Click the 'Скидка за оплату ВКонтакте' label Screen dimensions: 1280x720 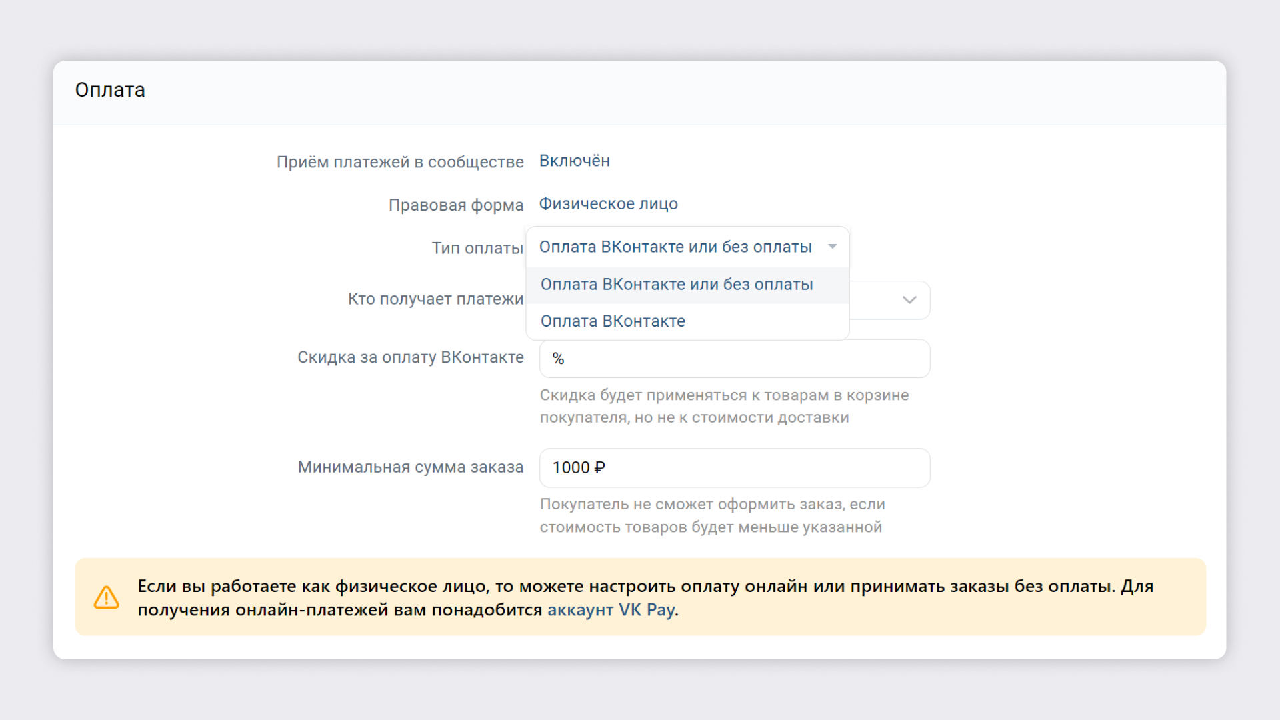click(x=411, y=358)
